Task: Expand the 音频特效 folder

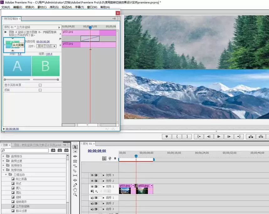Action: pos(3,156)
